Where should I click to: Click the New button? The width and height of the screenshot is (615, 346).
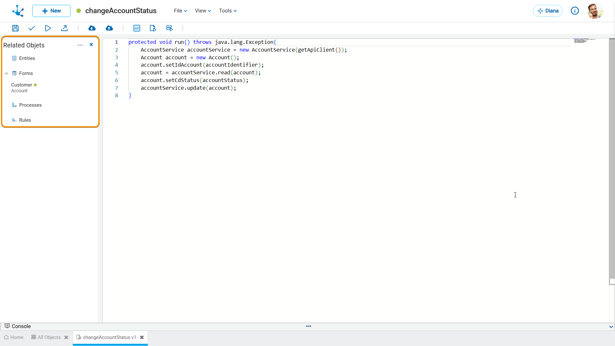[51, 11]
